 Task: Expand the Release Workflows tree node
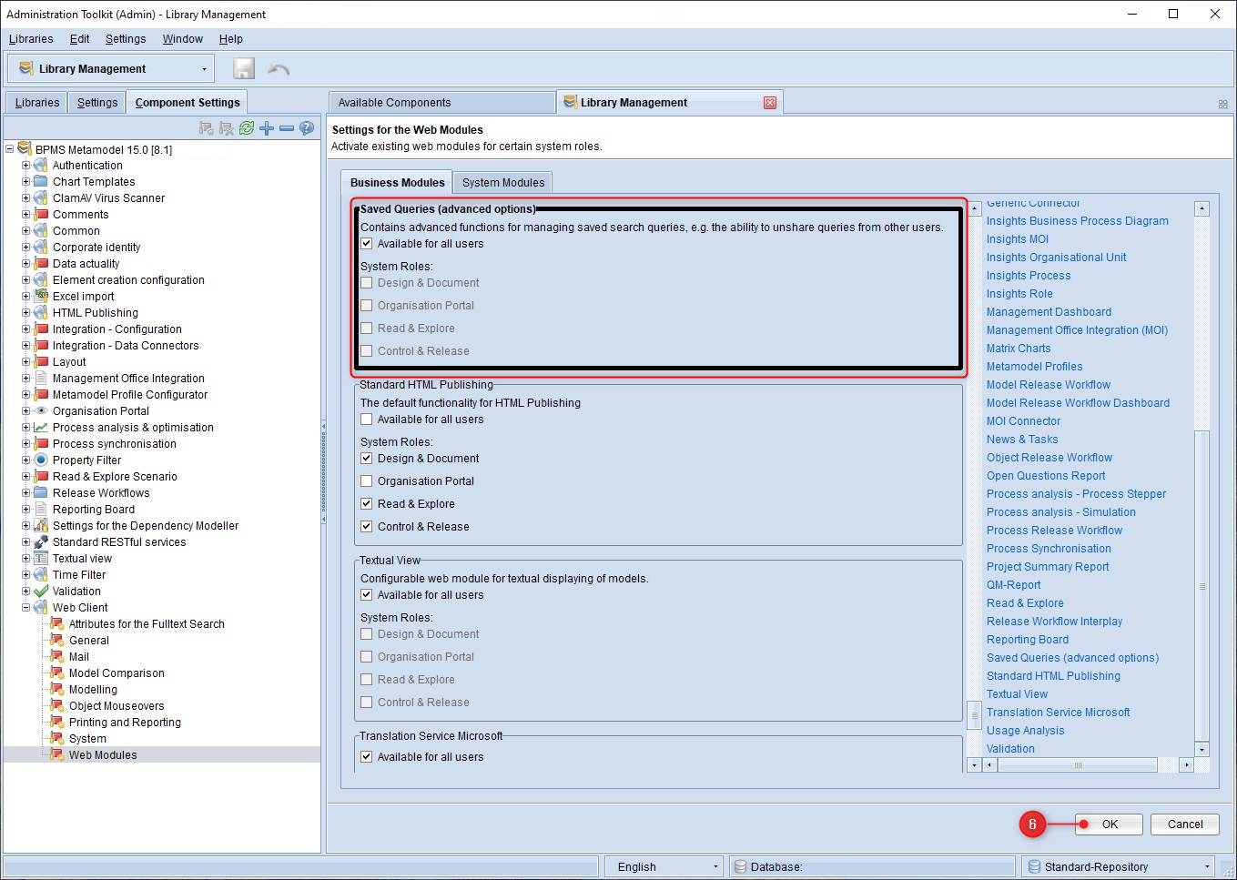point(26,493)
